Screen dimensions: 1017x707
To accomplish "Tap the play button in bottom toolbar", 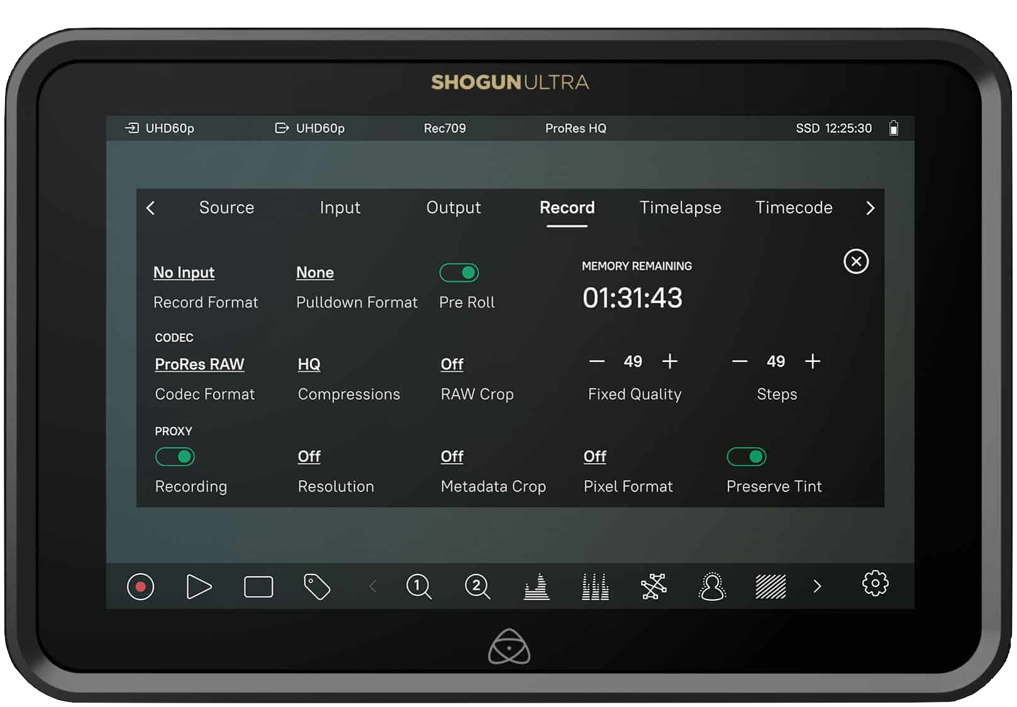I will tap(199, 586).
